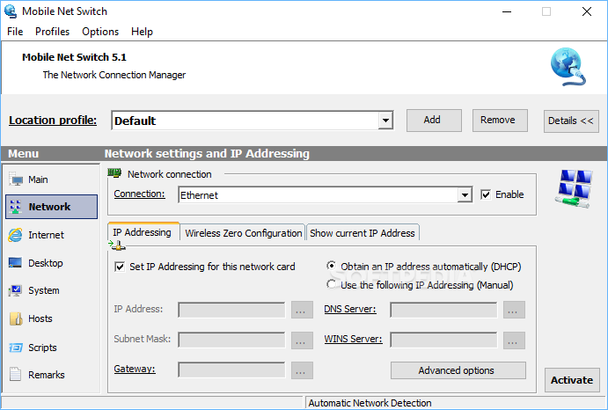Open the Profiles menu

click(52, 32)
